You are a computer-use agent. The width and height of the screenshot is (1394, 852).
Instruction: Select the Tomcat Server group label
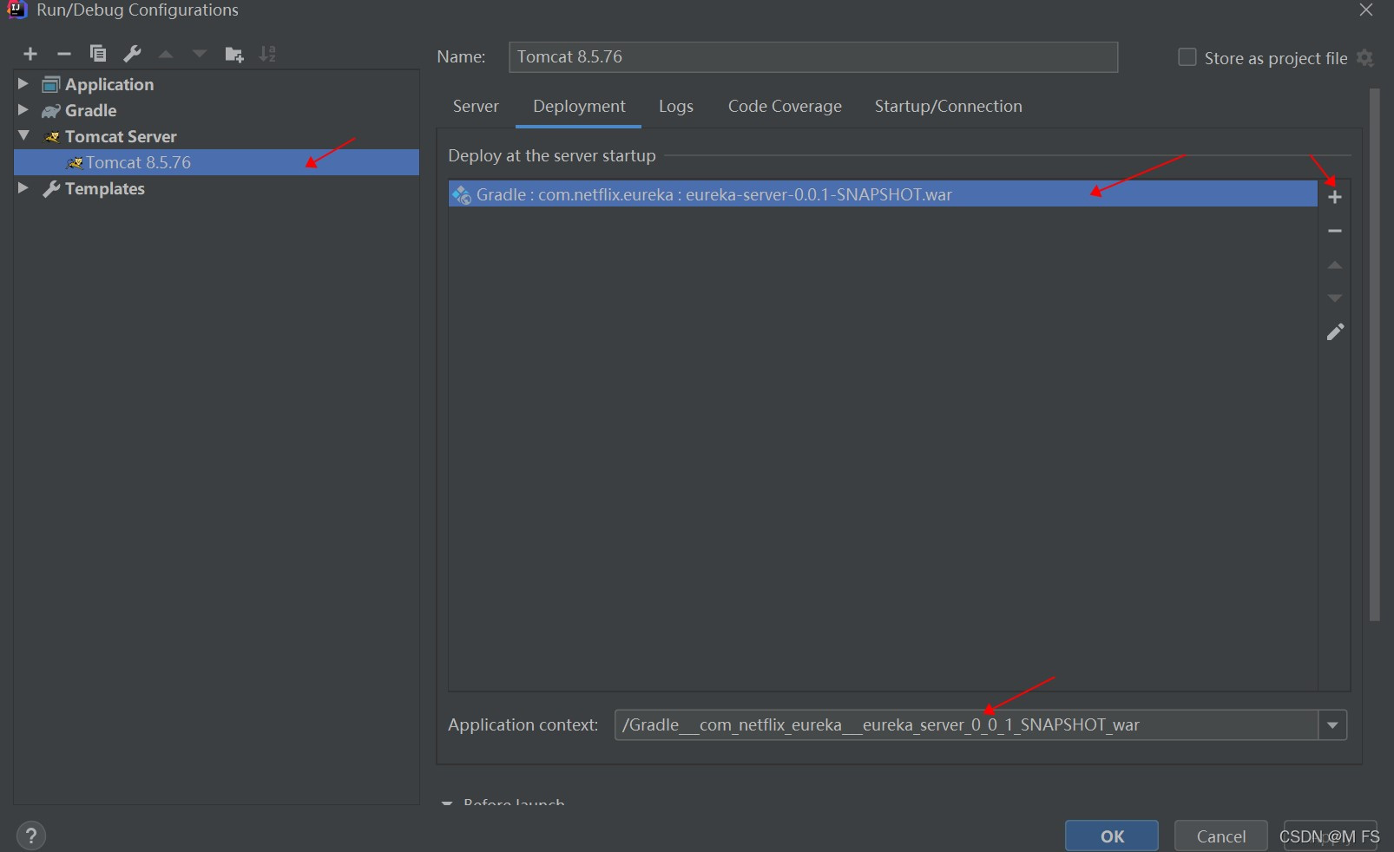(x=121, y=136)
